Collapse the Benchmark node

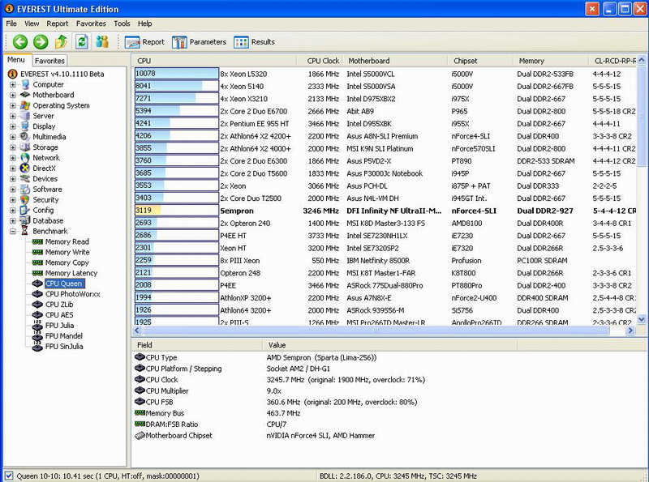[13, 231]
